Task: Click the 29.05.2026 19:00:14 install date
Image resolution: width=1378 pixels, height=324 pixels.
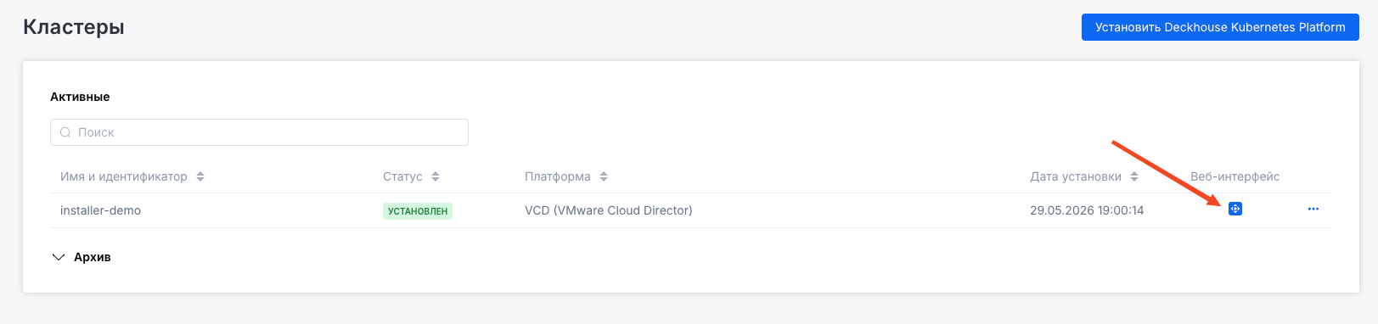Action: click(x=1087, y=210)
